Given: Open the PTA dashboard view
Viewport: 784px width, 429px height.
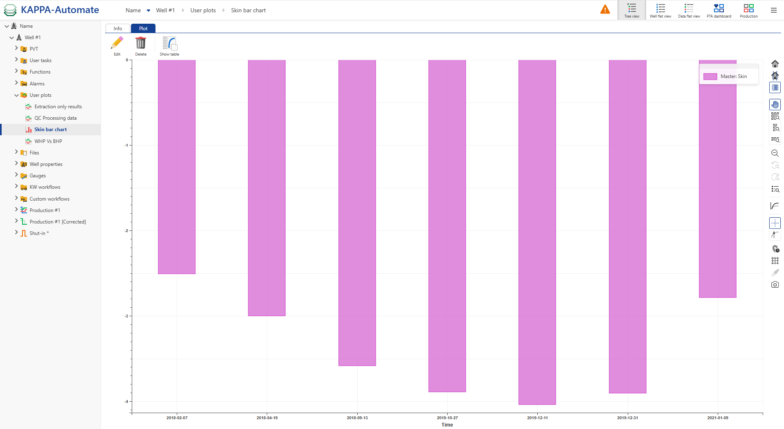Looking at the screenshot, I should (x=719, y=10).
